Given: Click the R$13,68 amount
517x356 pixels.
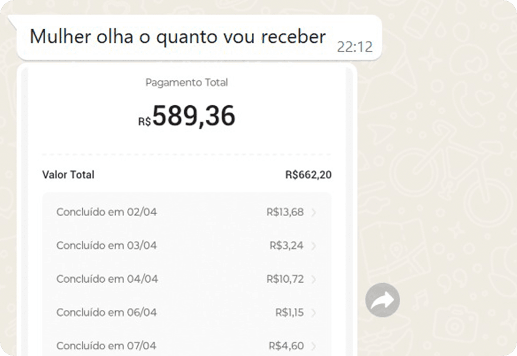Looking at the screenshot, I should pos(285,212).
